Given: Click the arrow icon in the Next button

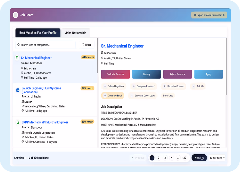Looking at the screenshot, I should [x=202, y=158].
